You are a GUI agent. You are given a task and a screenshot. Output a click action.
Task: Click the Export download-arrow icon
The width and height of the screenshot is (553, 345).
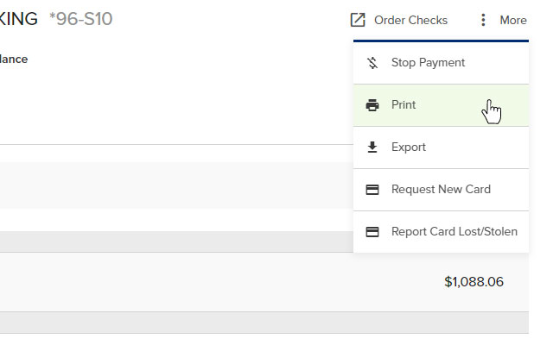point(372,147)
